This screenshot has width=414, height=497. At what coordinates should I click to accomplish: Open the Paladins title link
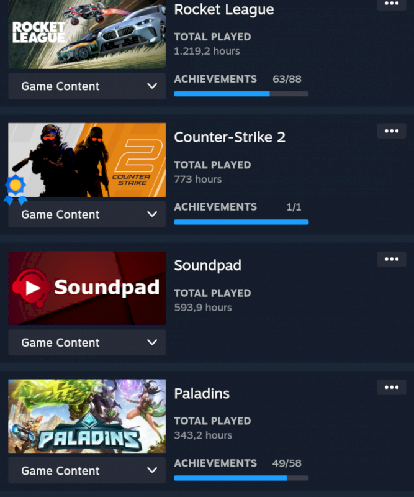point(202,394)
